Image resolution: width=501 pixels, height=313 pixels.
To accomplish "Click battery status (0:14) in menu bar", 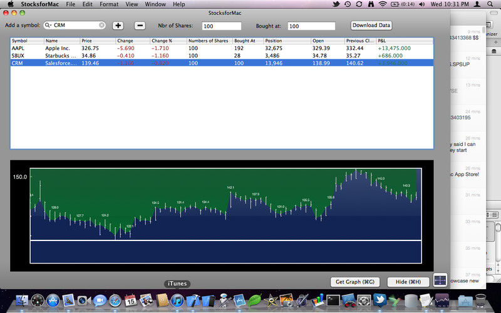I will (x=403, y=4).
